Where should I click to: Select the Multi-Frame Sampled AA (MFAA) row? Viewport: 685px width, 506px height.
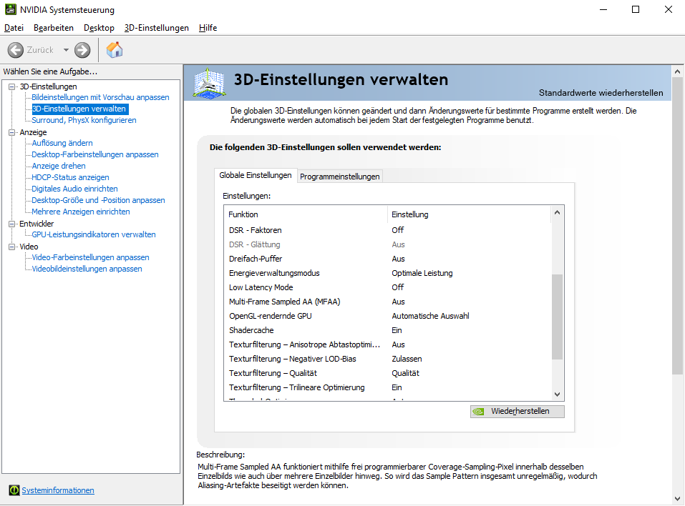point(387,302)
